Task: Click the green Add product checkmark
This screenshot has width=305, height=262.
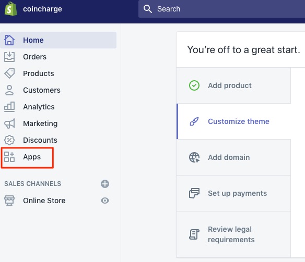Action: (x=194, y=85)
